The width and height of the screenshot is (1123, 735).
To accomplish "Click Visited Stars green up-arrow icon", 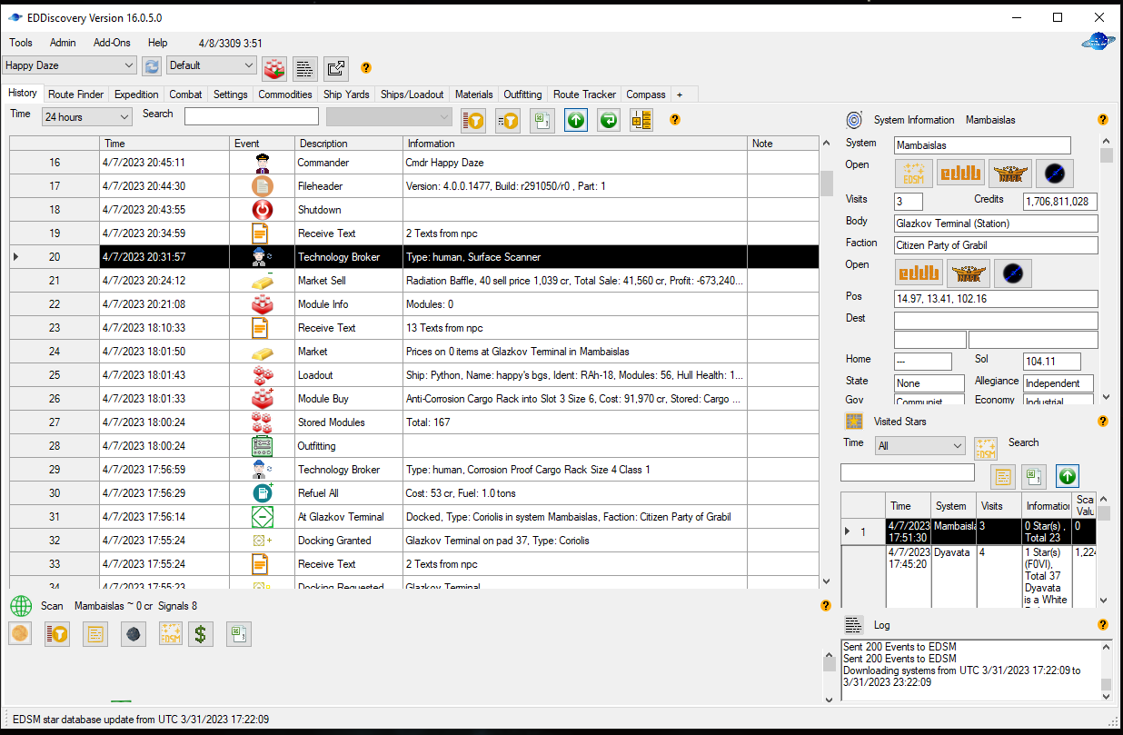I will (1068, 476).
